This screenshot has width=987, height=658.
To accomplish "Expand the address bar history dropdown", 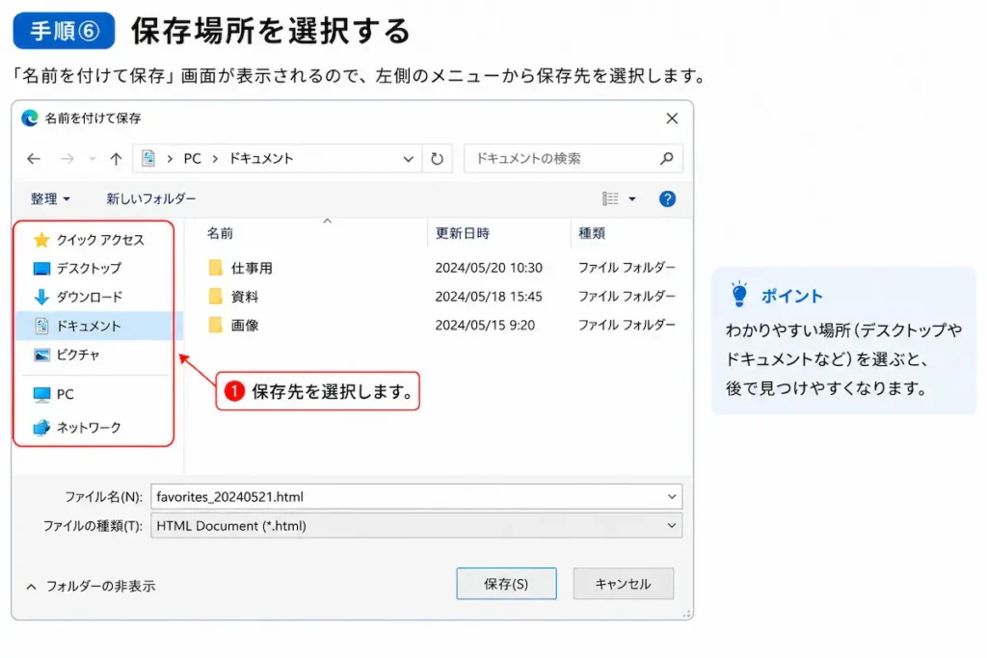I will 408,159.
